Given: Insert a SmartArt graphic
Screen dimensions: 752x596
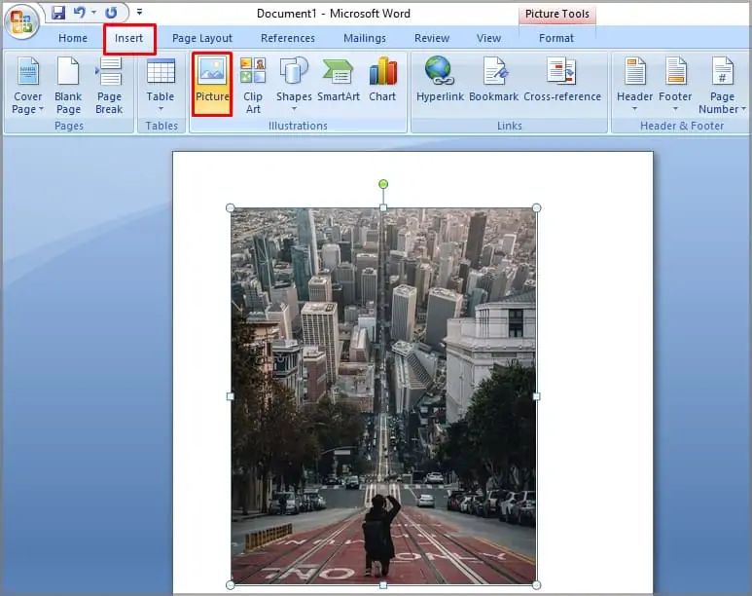Looking at the screenshot, I should 339,80.
